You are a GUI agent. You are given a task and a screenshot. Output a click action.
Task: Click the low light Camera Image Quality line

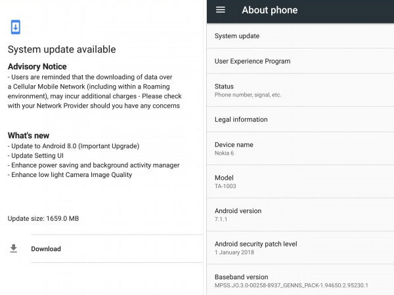pyautogui.click(x=70, y=174)
